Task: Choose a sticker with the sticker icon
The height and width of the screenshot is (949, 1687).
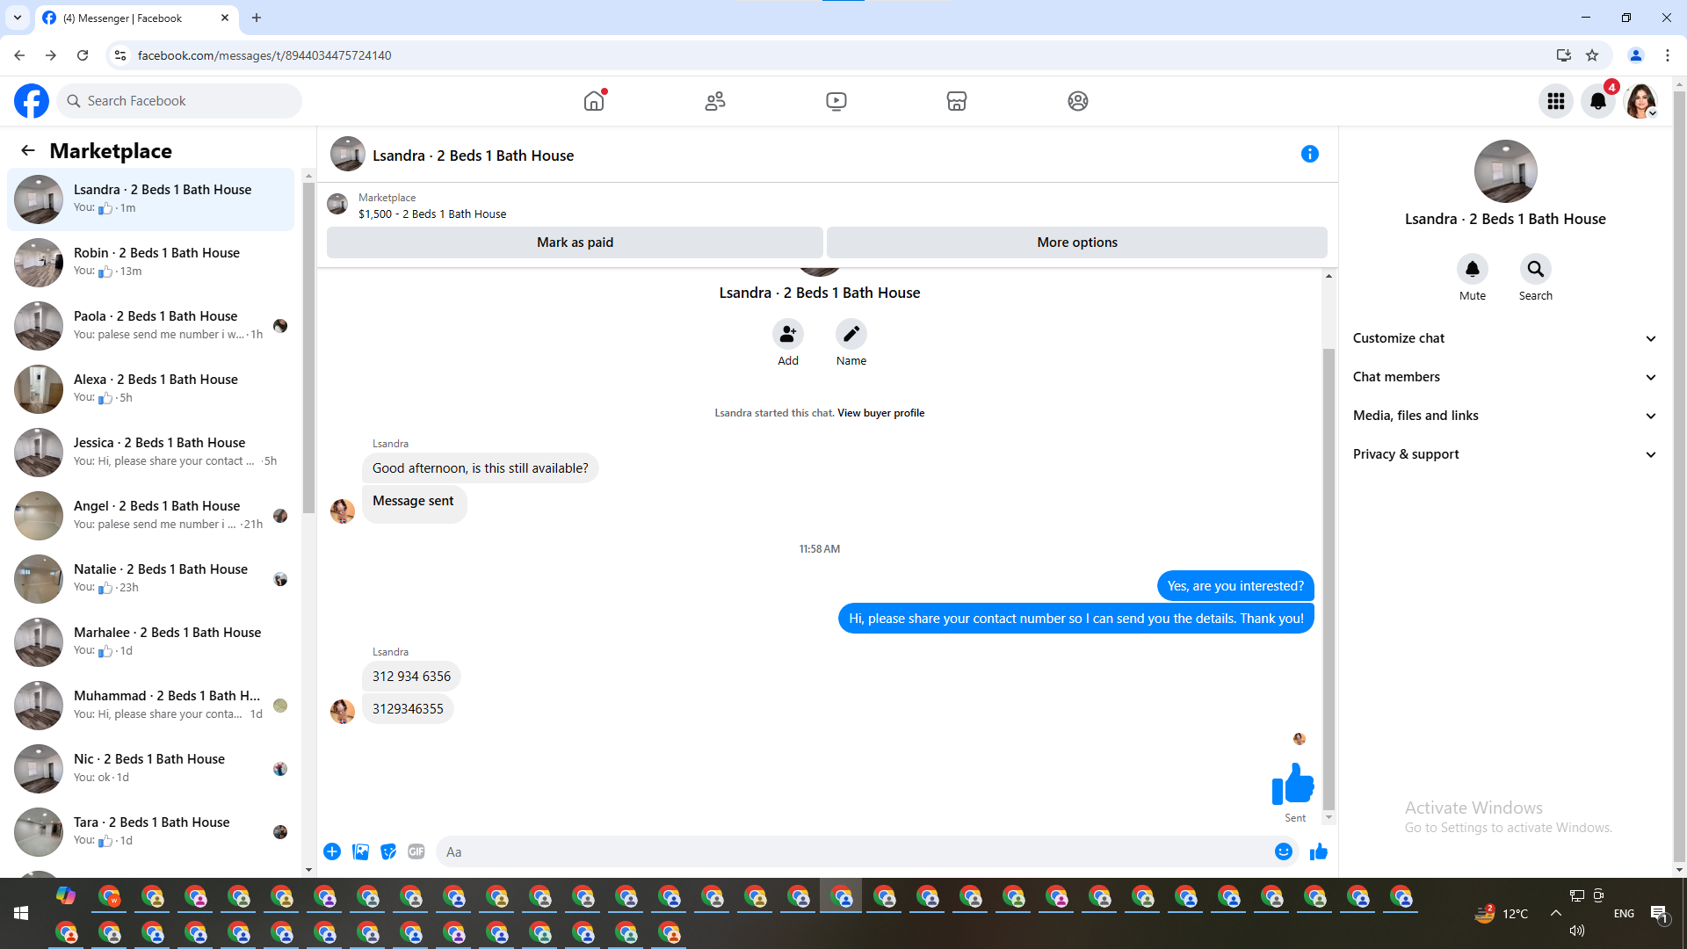Action: coord(388,851)
